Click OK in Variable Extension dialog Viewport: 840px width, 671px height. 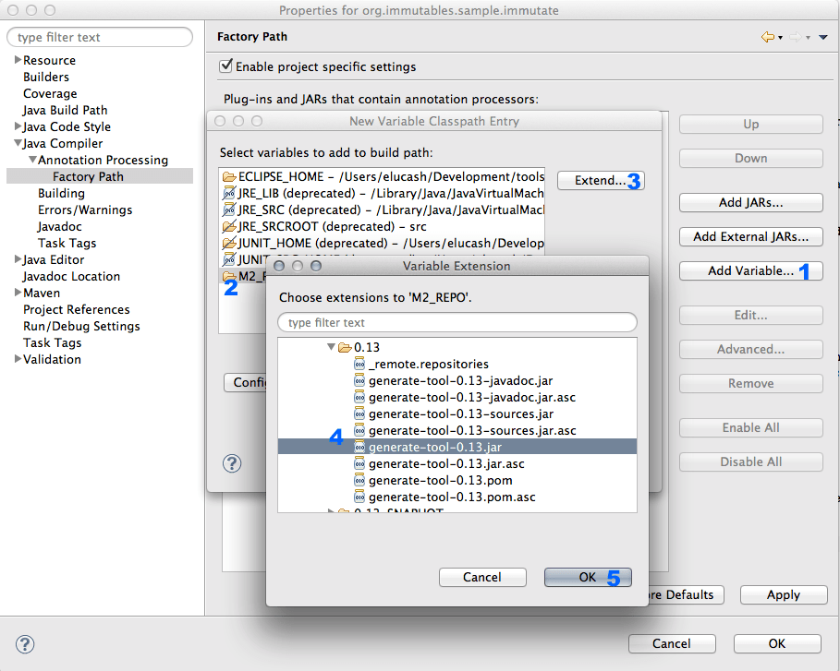(588, 578)
